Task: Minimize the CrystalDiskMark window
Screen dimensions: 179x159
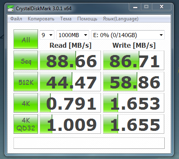Action: (135, 7)
